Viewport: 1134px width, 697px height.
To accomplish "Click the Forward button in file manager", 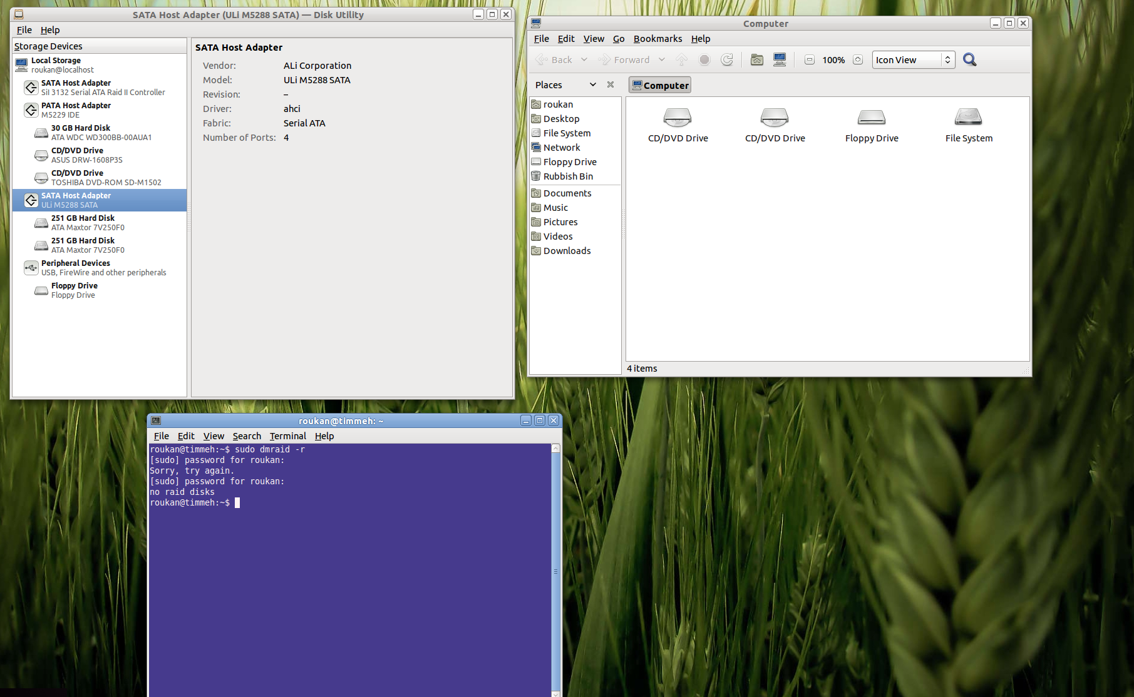I will click(624, 60).
